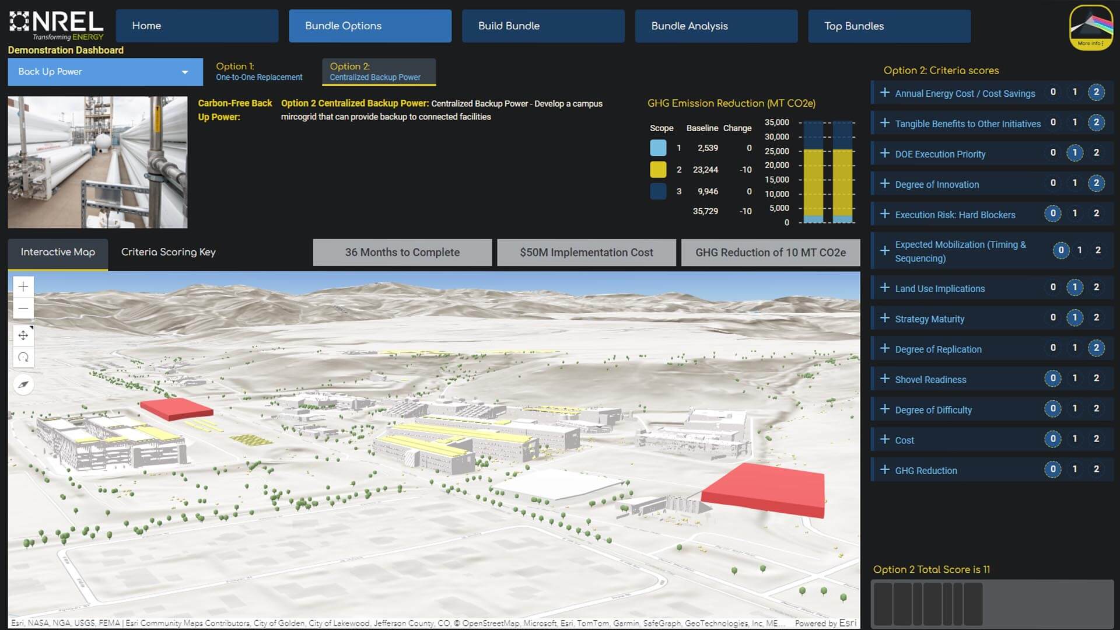Viewport: 1120px width, 630px height.
Task: Click the map tilt/3D view icon
Action: [x=22, y=357]
